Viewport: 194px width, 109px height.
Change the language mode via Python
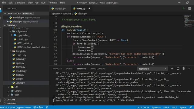183,107
